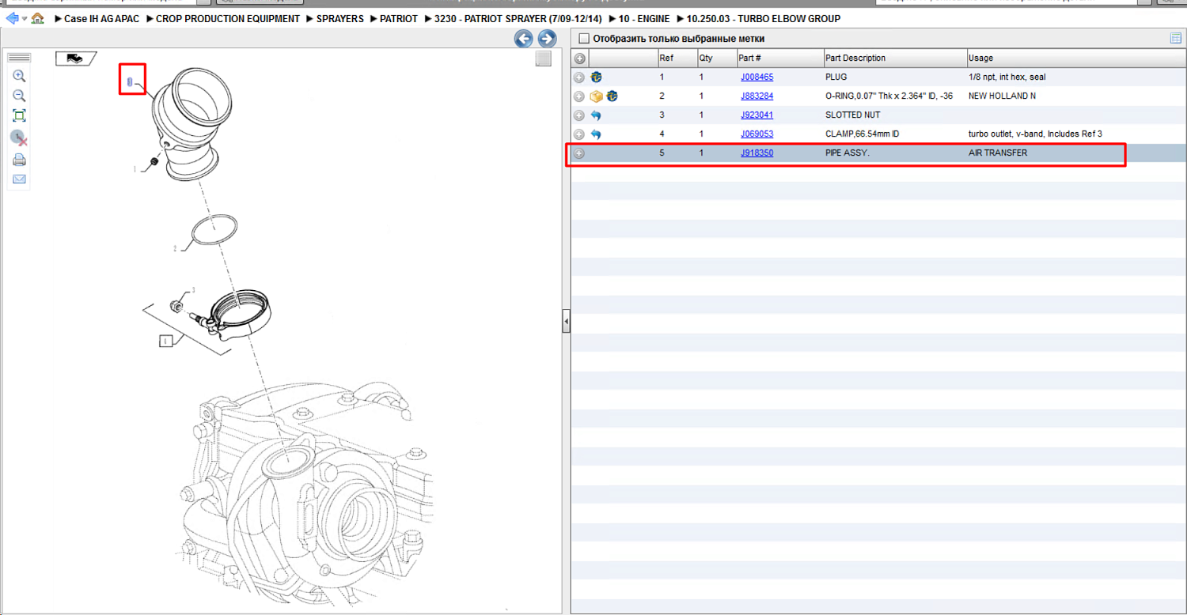The image size is (1187, 615).
Task: Open part number J008465 link
Action: point(757,77)
